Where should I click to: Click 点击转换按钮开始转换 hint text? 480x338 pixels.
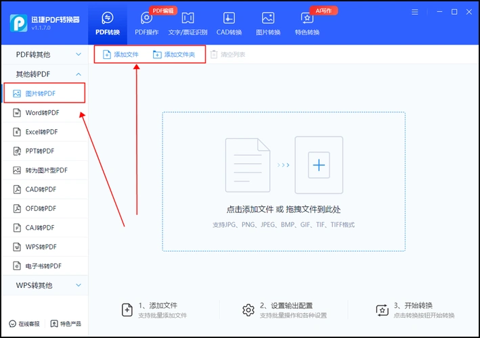click(x=424, y=316)
